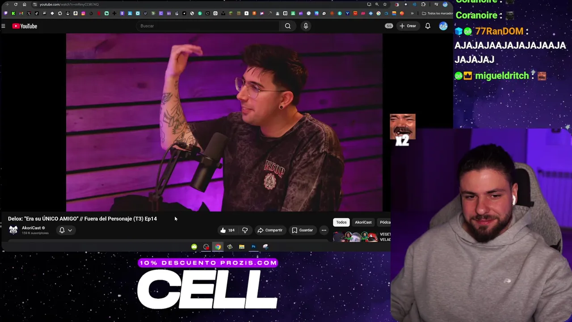Viewport: 572px width, 322px height.
Task: Open the X (Twitter) bookmark
Action: 29,13
